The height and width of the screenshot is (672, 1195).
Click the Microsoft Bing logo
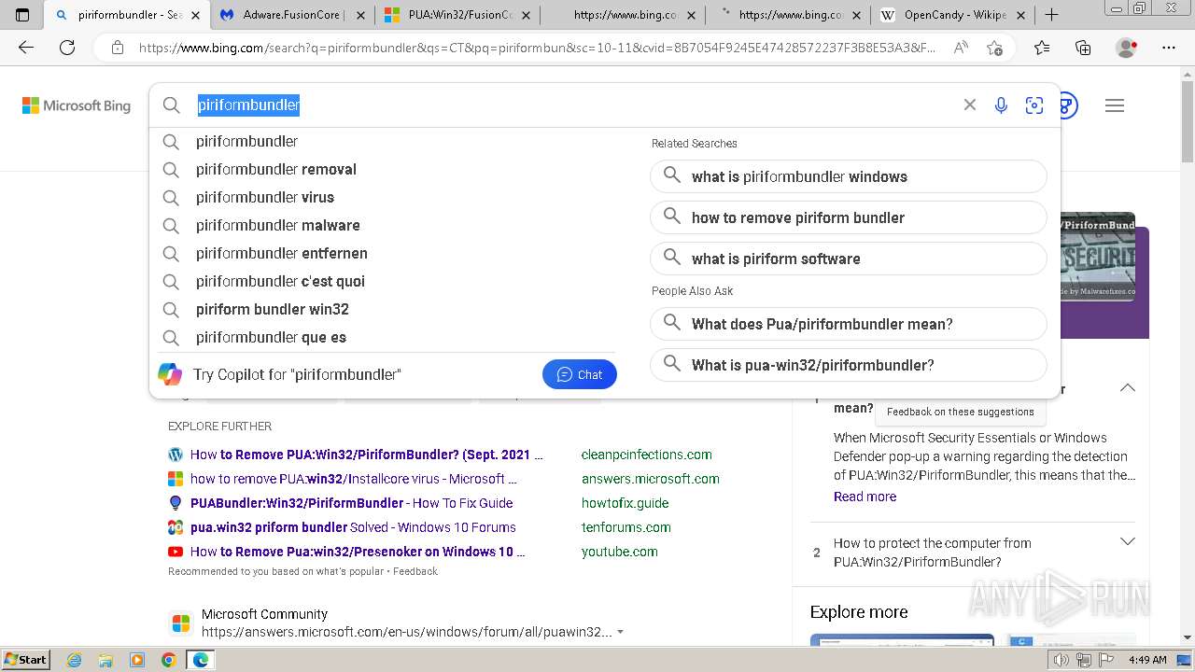point(77,105)
